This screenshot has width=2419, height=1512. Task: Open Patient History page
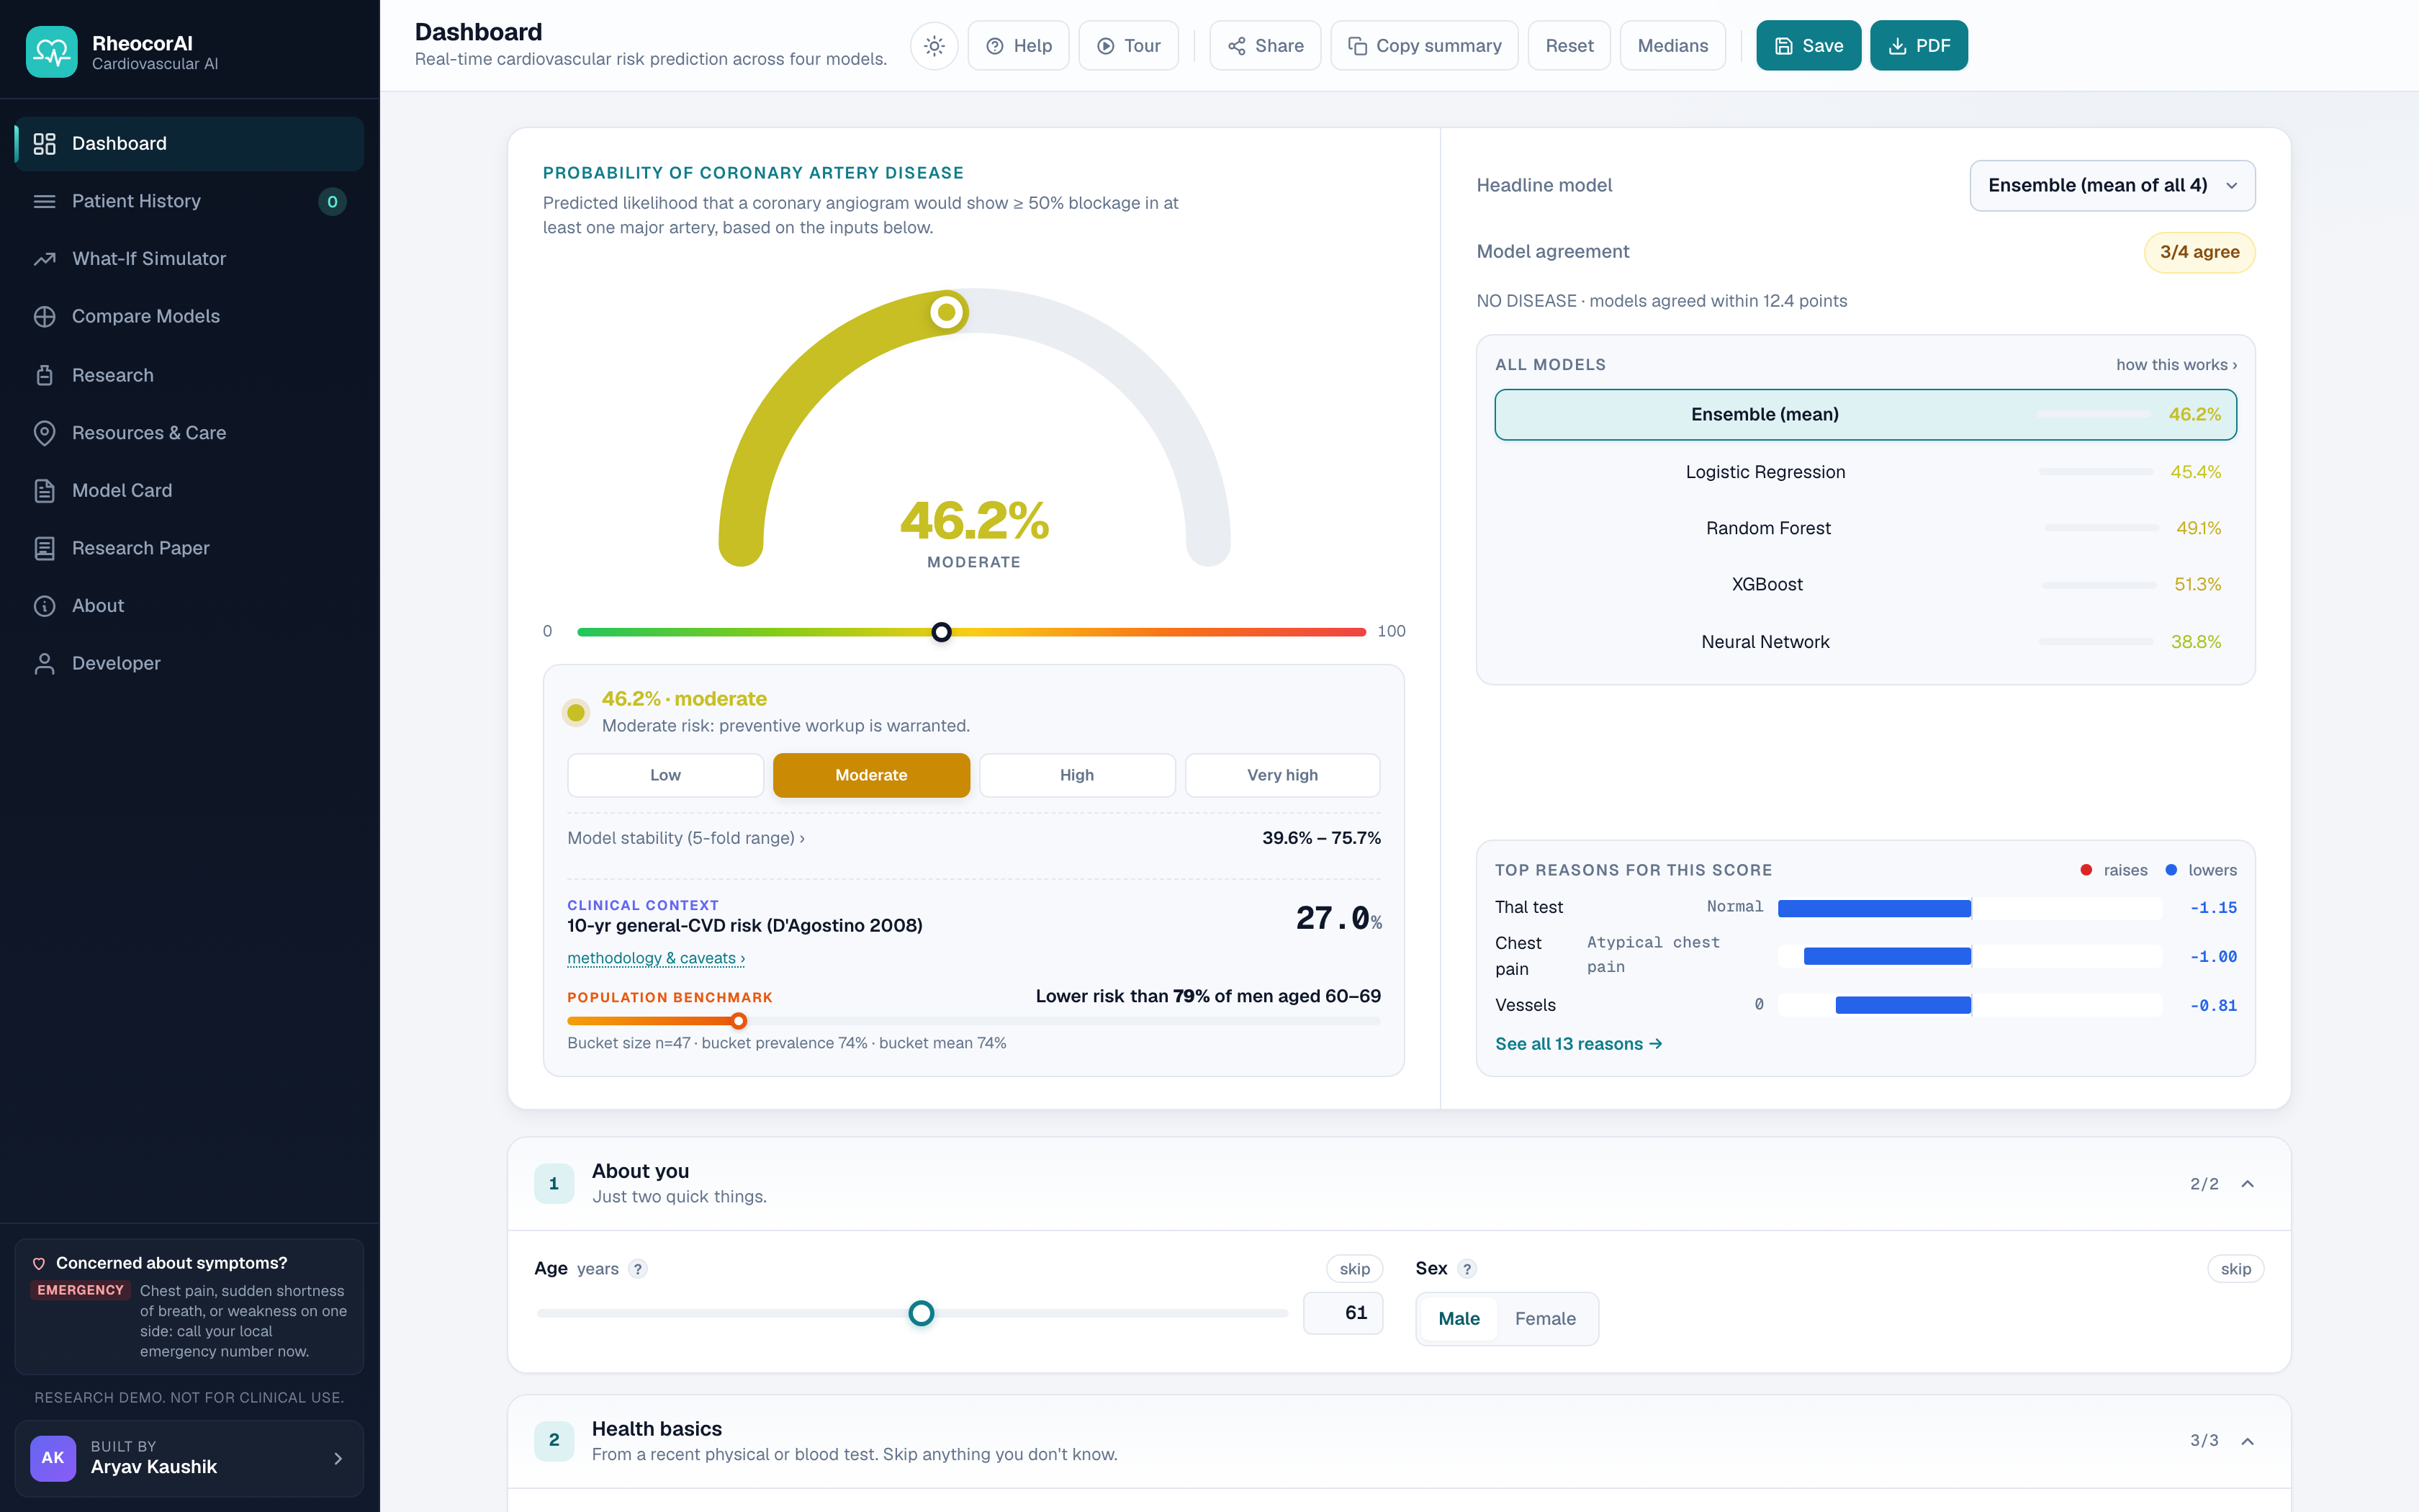[x=189, y=201]
